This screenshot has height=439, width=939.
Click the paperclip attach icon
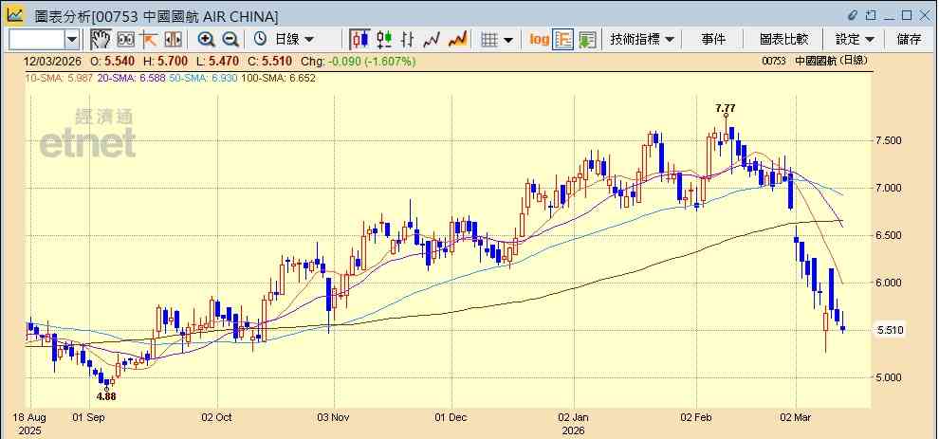(854, 15)
